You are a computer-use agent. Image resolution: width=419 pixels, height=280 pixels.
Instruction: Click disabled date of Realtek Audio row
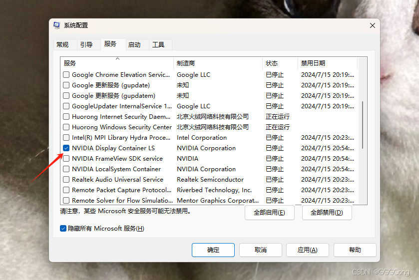click(x=328, y=180)
